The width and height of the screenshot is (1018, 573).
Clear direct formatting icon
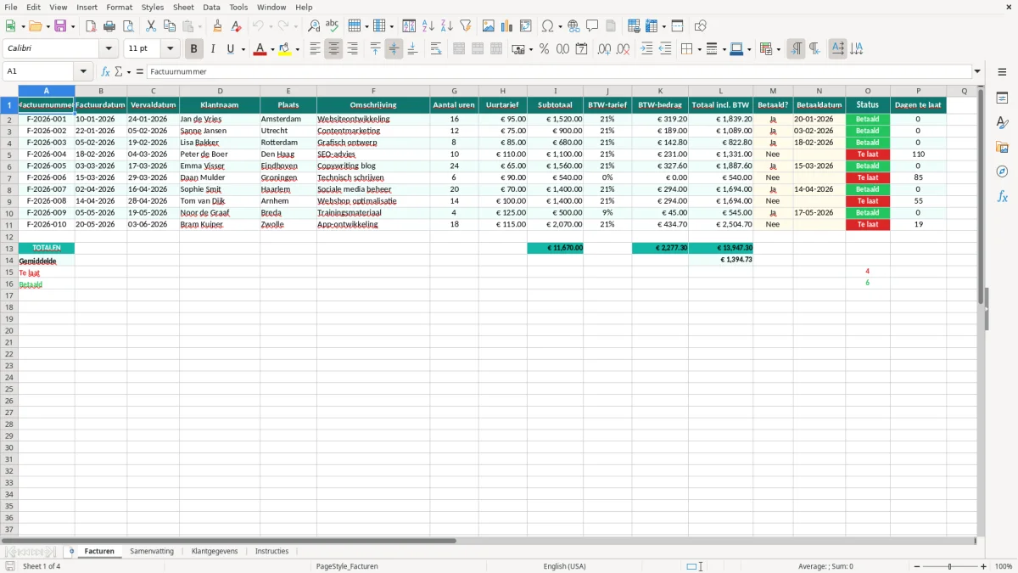[237, 26]
